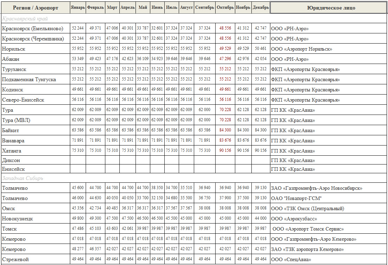Select Омск's January value '45 356'
Viewport: 388px width, 265px height.
(x=78, y=208)
